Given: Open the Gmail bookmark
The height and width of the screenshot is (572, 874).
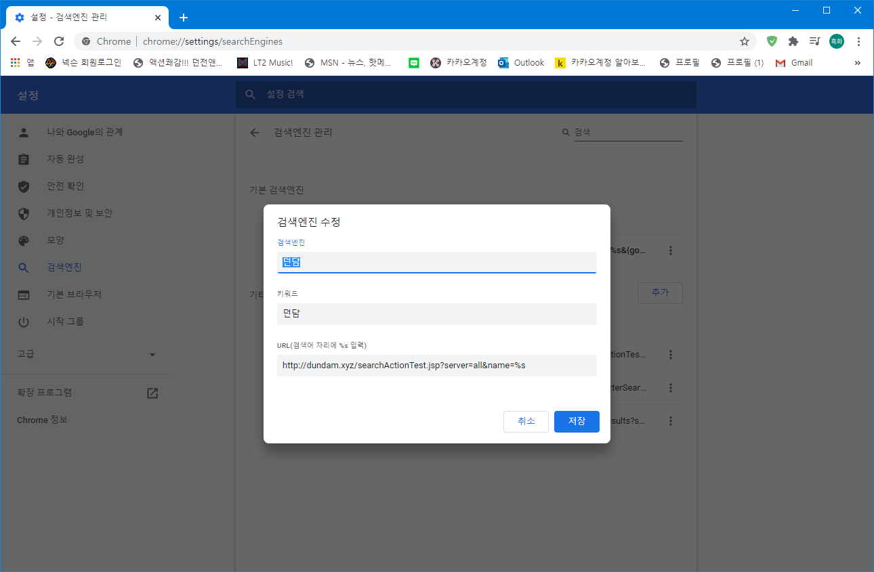Looking at the screenshot, I should point(793,63).
